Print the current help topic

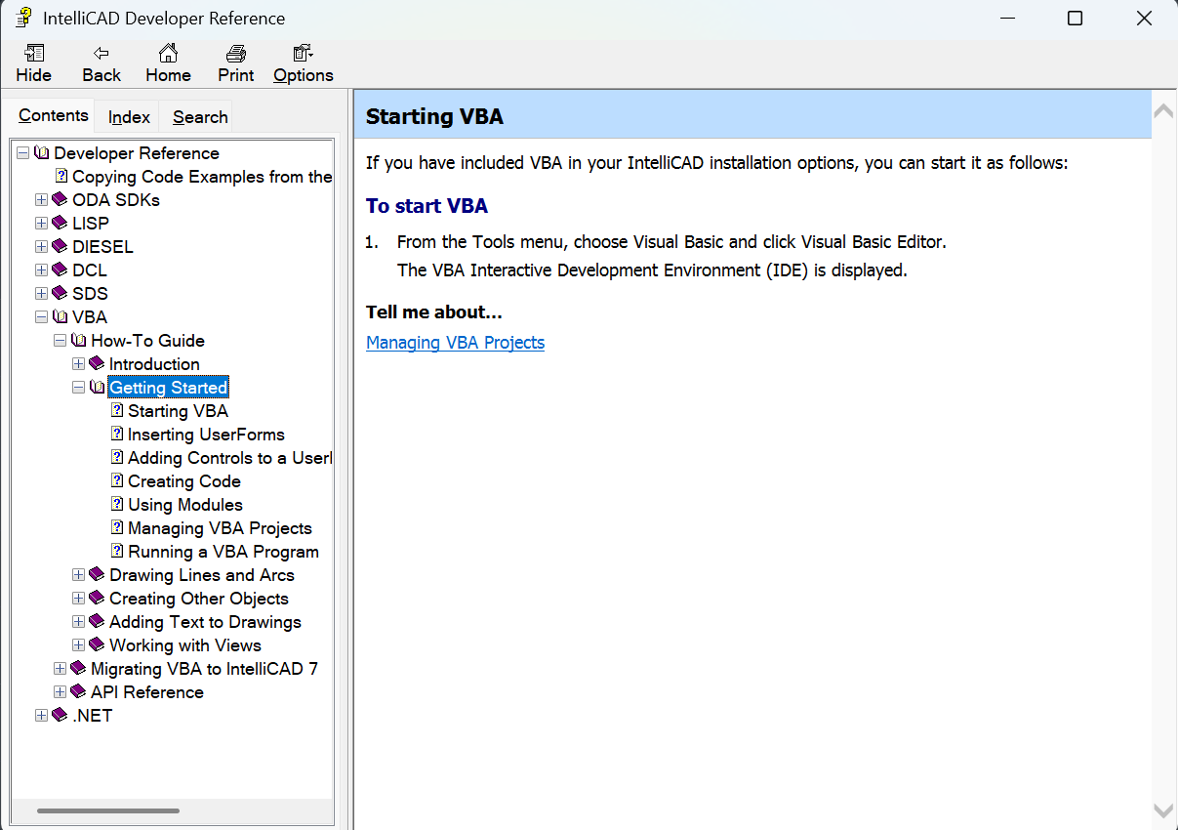coord(235,53)
